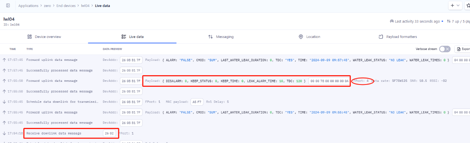Open the zero application breadcrumb
This screenshot has height=143, width=470.
[x=47, y=5]
